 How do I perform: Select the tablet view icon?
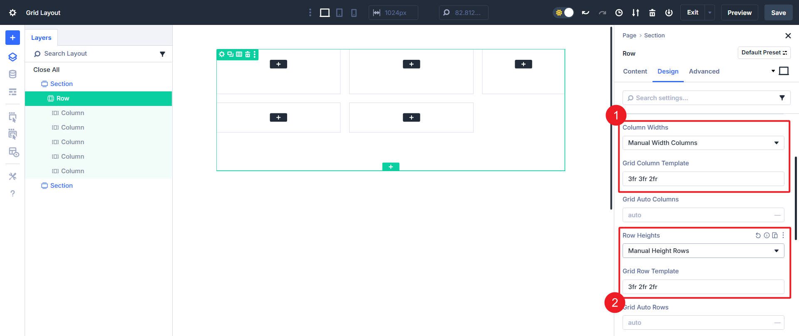(339, 12)
